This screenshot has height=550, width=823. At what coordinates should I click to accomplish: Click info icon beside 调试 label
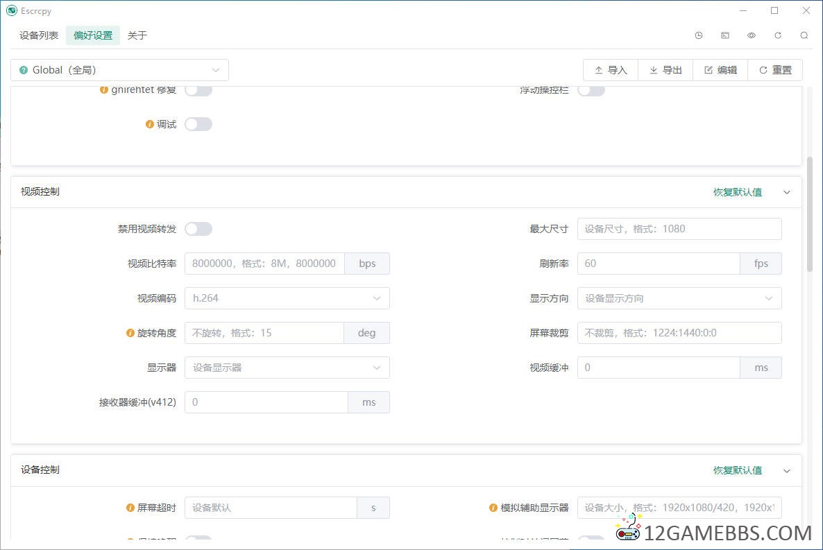[150, 124]
